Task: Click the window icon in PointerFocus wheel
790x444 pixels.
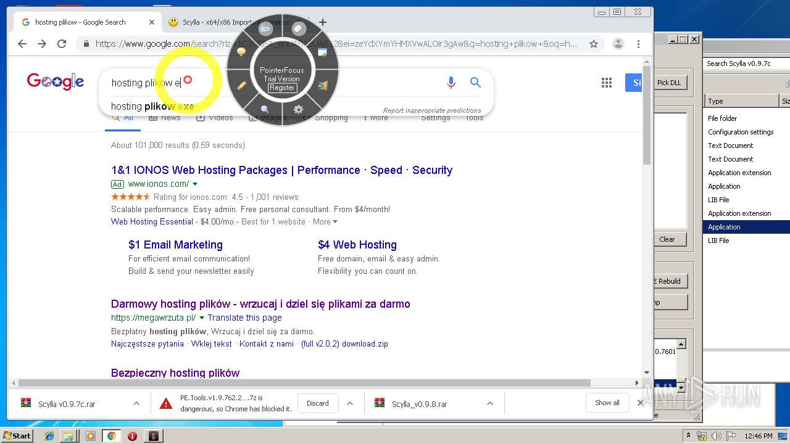Action: coord(322,52)
